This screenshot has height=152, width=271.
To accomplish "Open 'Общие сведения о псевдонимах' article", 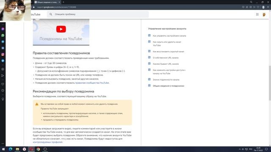I will [169, 86].
